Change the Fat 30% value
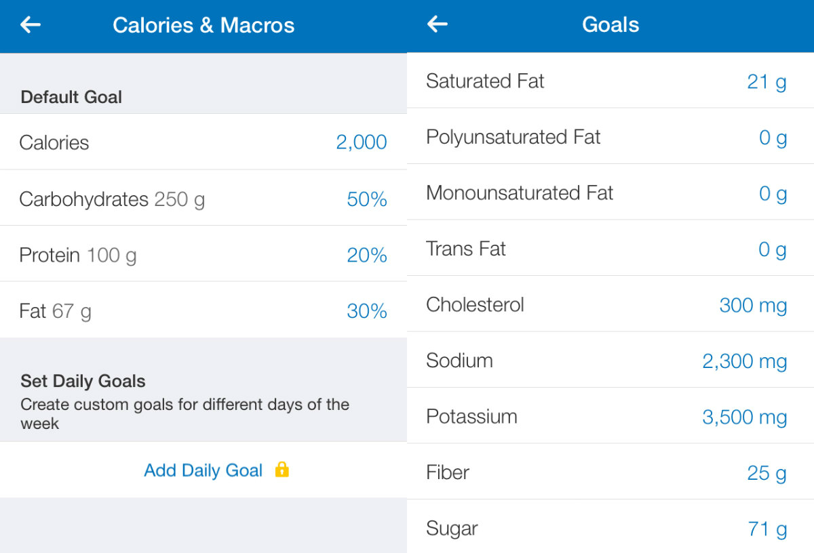This screenshot has height=553, width=814. (367, 311)
